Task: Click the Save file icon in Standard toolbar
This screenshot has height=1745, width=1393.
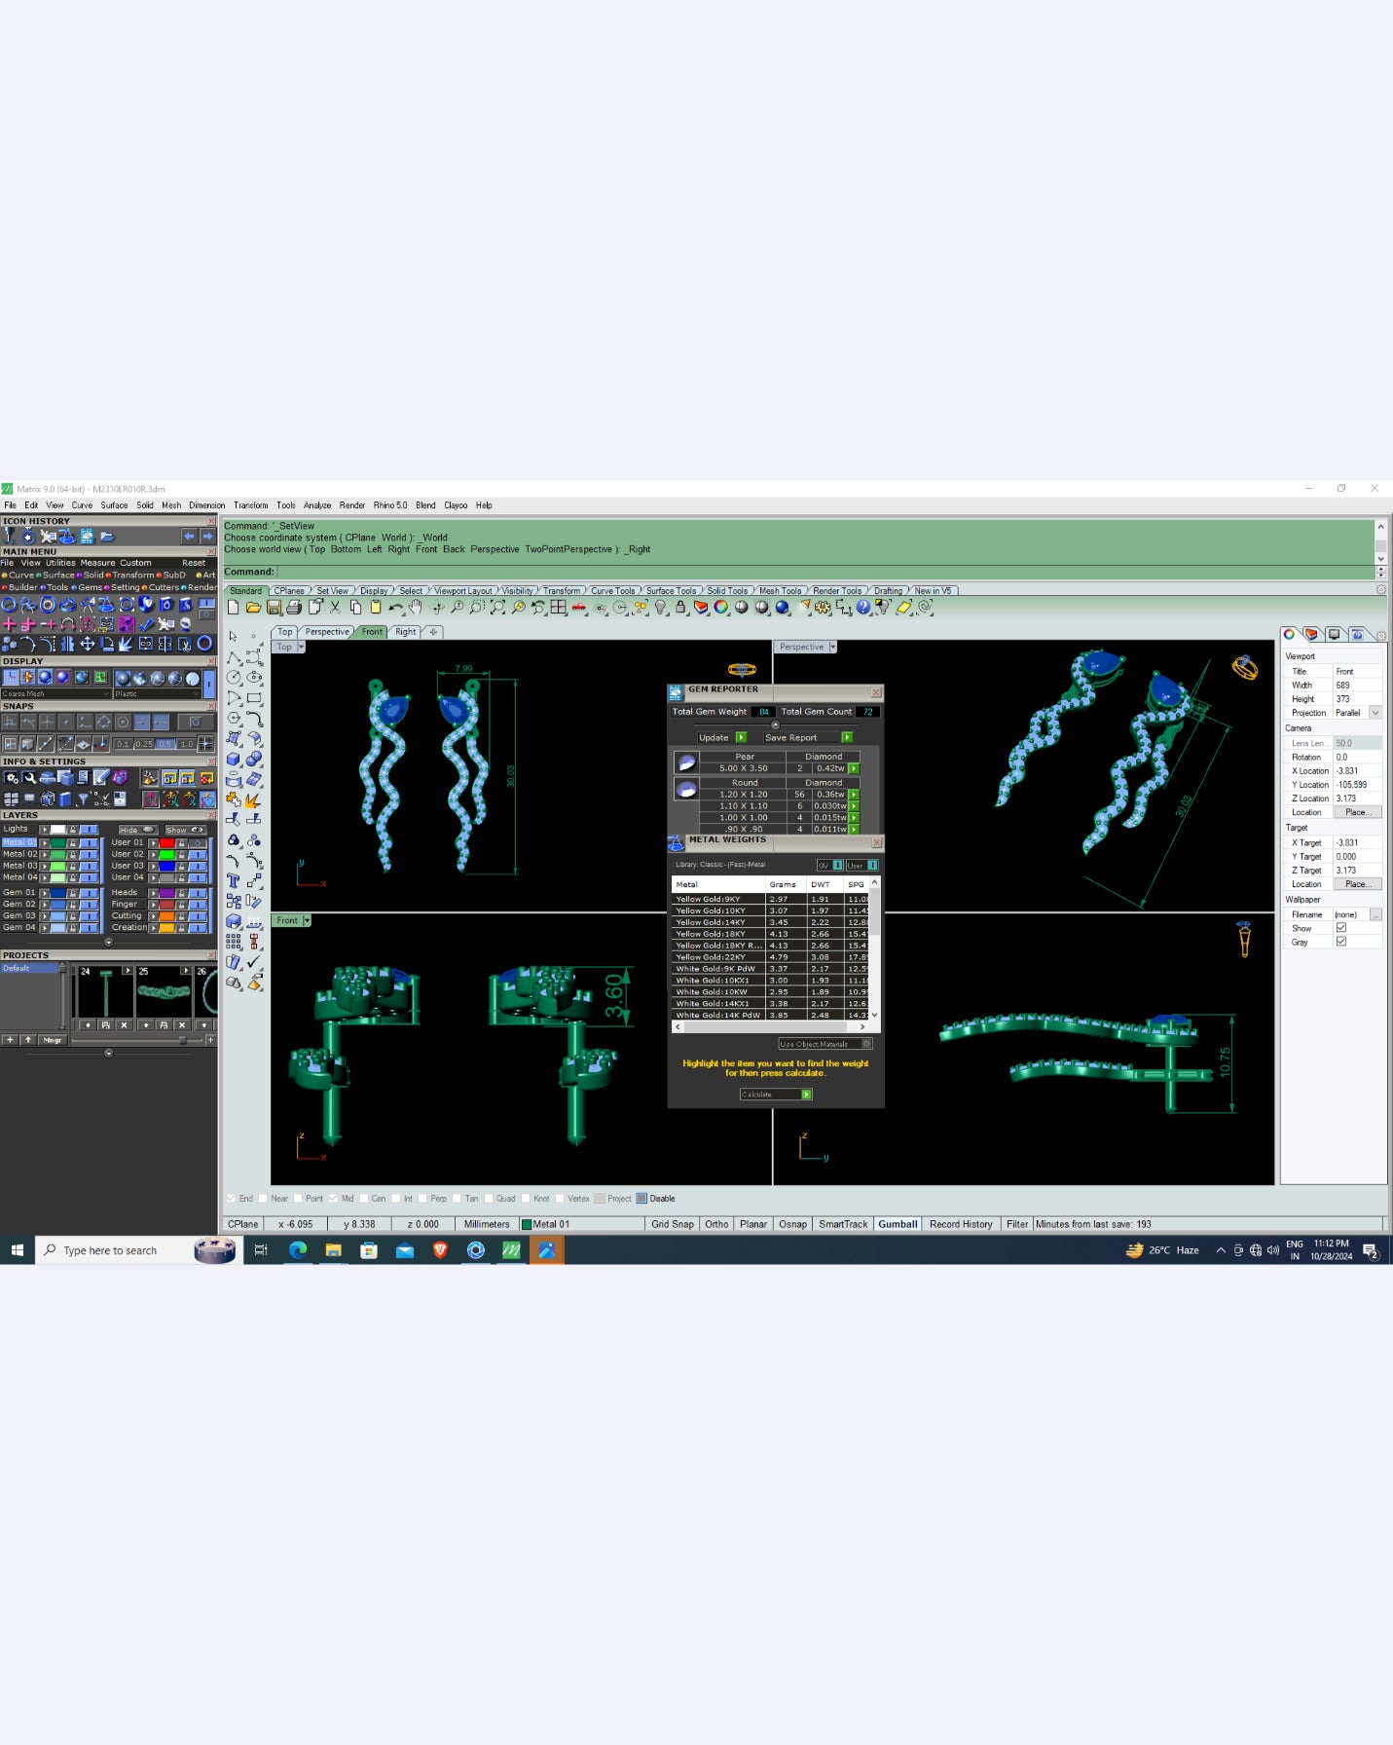Action: [x=274, y=608]
